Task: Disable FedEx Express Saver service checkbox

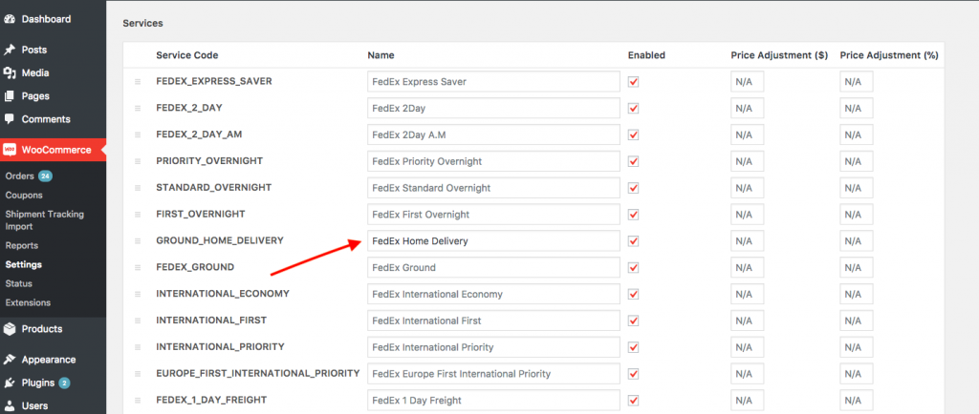Action: click(x=633, y=81)
